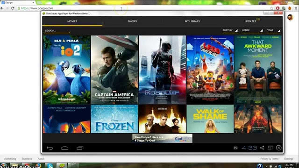Viewport: 299px width, 168px height.
Task: Open the poster with three people and fire
Action: pyautogui.click(x=162, y=119)
